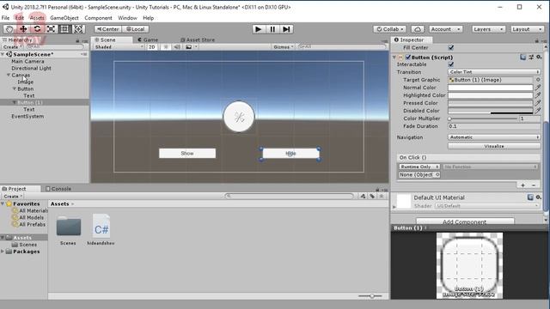The height and width of the screenshot is (309, 550).
Task: Search assets by label icon
Action: (372, 196)
